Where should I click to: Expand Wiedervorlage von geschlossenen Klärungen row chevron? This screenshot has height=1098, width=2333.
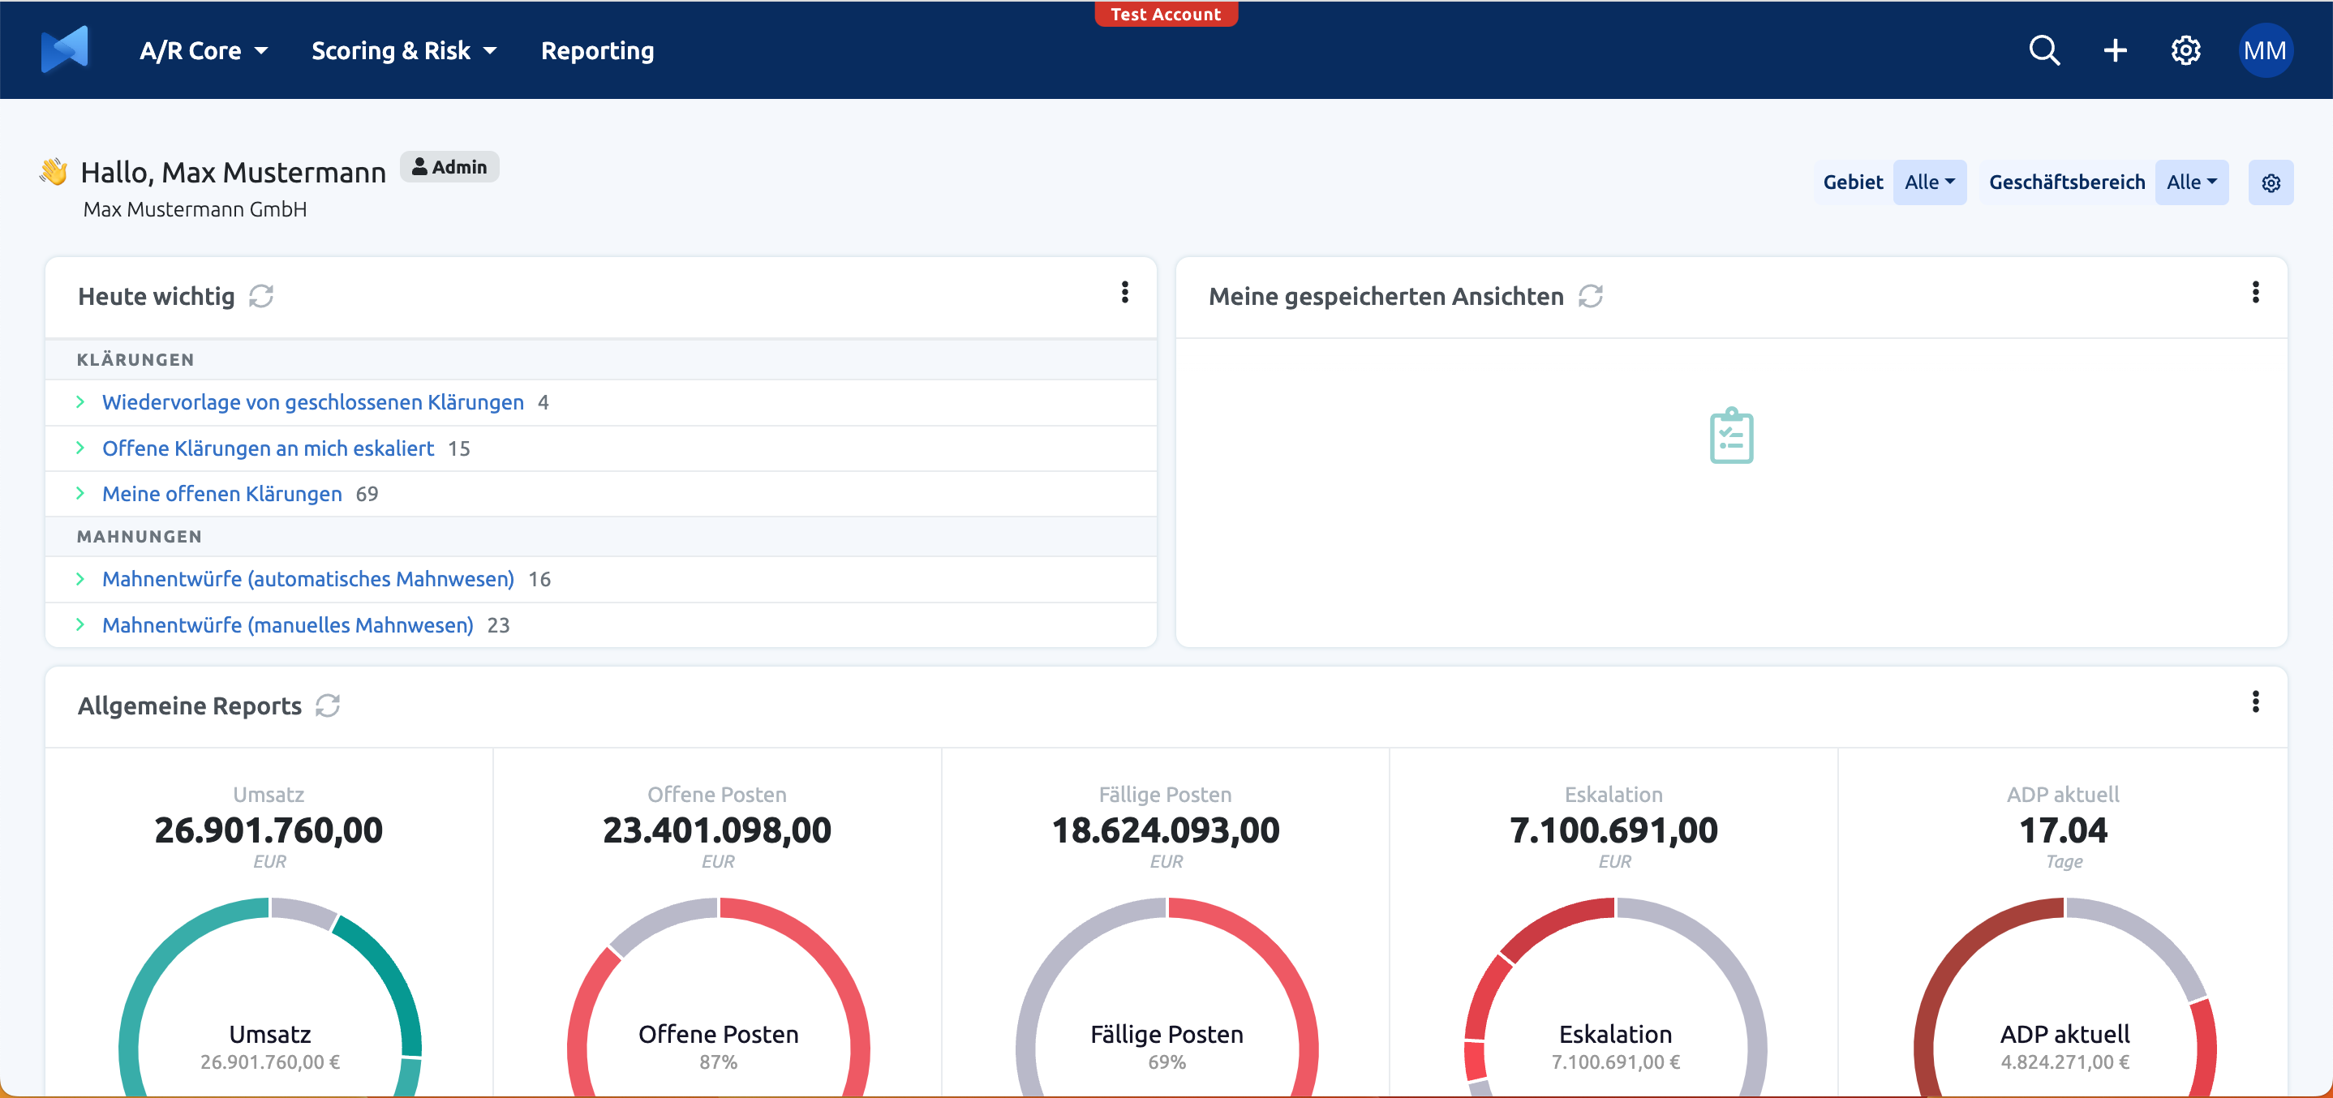tap(80, 402)
